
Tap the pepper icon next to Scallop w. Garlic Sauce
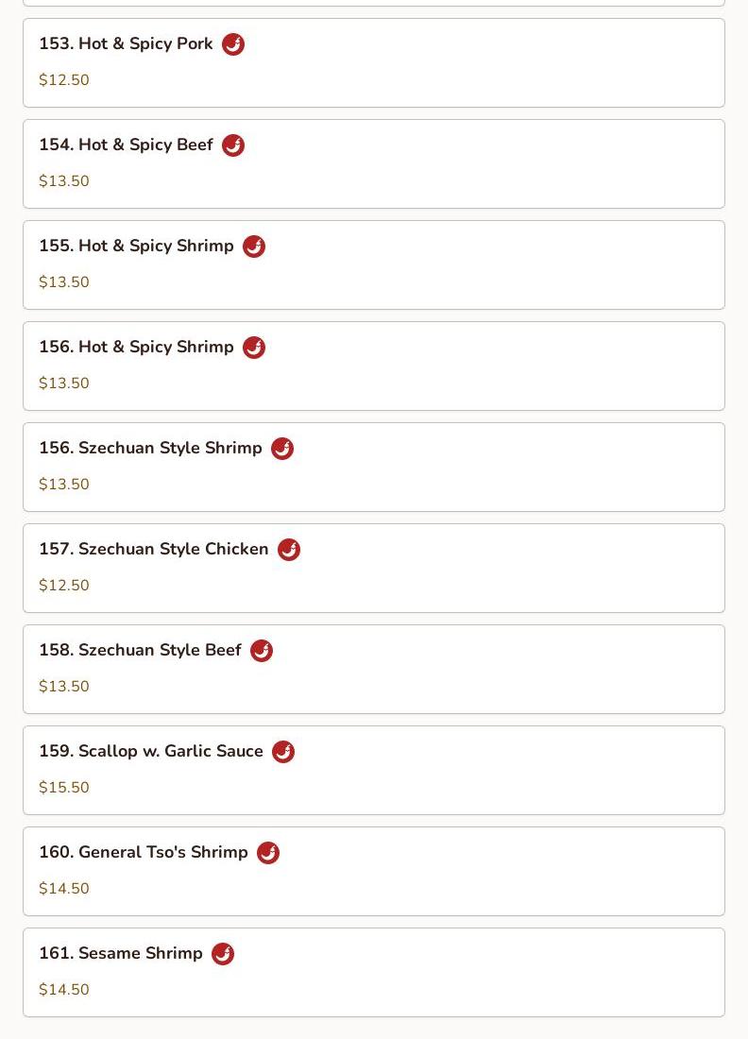coord(283,752)
